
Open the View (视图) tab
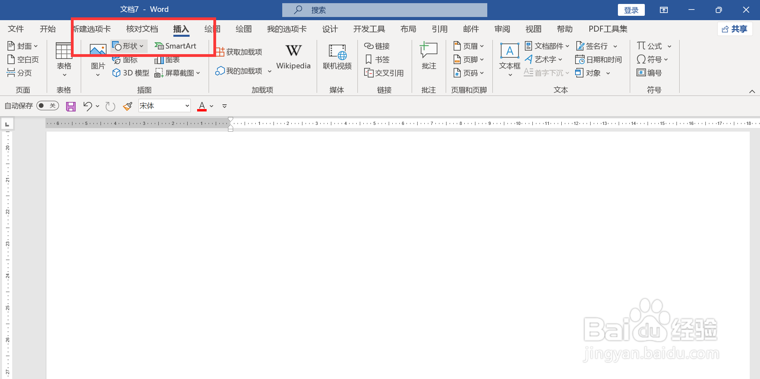[533, 29]
